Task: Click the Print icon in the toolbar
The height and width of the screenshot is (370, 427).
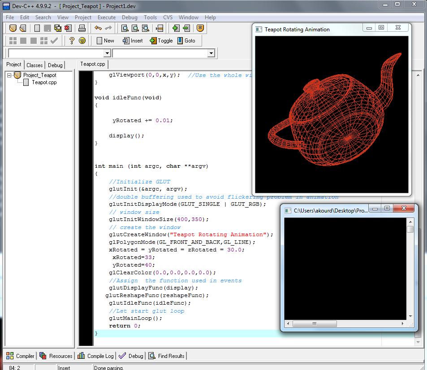Action: click(82, 28)
